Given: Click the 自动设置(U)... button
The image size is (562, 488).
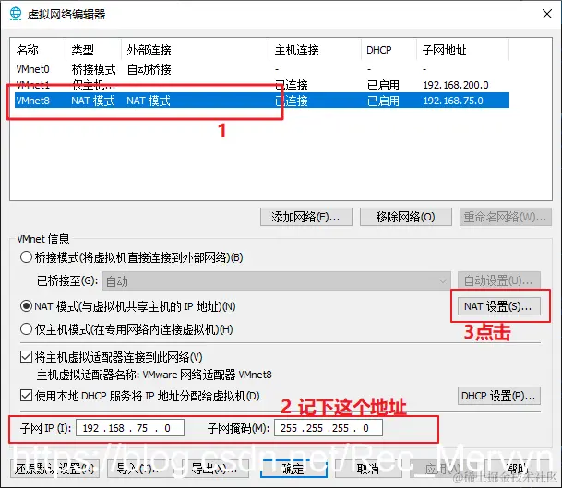Looking at the screenshot, I should 499,280.
